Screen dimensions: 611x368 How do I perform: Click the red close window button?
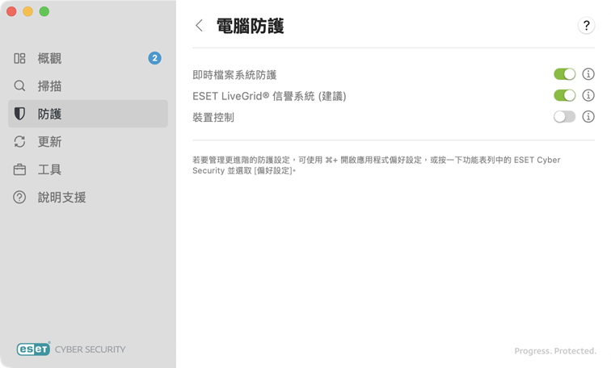pyautogui.click(x=11, y=11)
